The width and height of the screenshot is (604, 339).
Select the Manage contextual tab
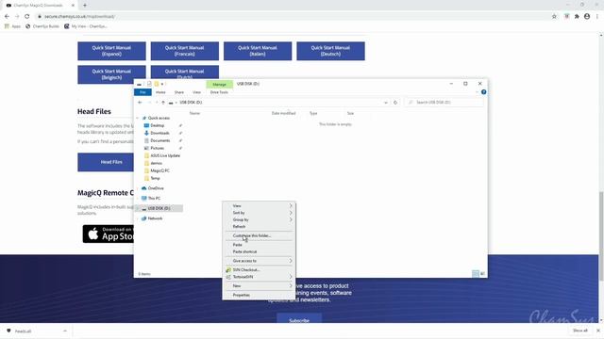pos(220,84)
